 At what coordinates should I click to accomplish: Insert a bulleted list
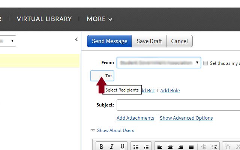click(x=136, y=147)
